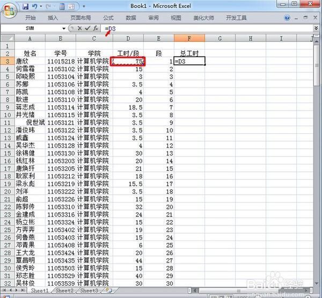Go to next sheet with navigation arrow
Image resolution: width=322 pixels, height=298 pixels.
[x=16, y=290]
